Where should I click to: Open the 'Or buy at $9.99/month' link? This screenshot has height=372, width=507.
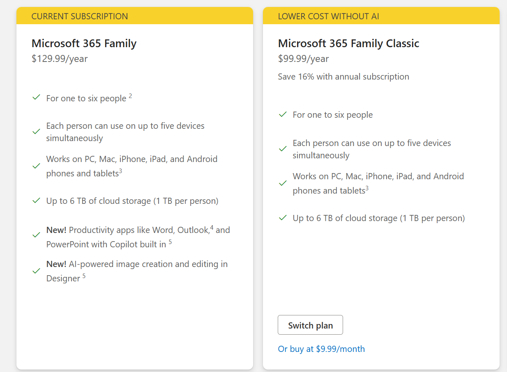point(321,349)
